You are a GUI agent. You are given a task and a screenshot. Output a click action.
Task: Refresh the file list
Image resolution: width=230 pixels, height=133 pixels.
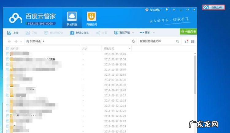[x=133, y=41]
